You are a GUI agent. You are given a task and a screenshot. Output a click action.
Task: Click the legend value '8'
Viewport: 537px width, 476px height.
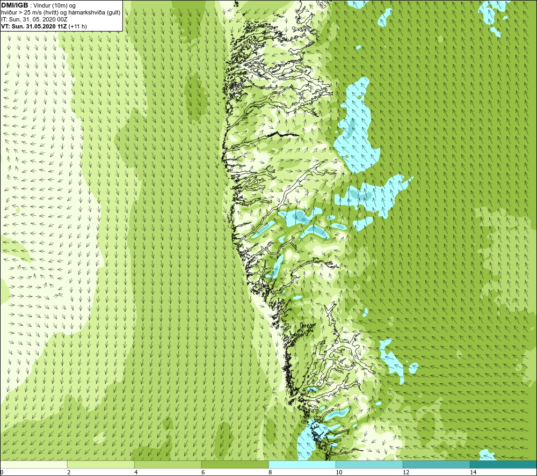click(270, 472)
